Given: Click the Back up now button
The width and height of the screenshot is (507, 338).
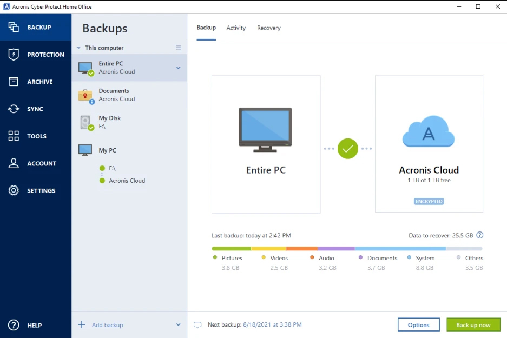Looking at the screenshot, I should (473, 324).
